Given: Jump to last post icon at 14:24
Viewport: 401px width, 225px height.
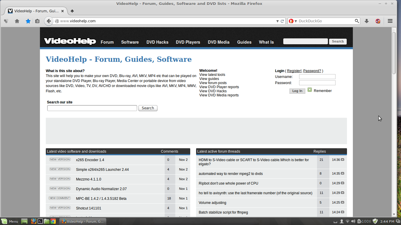Looking at the screenshot, I should (x=343, y=212).
